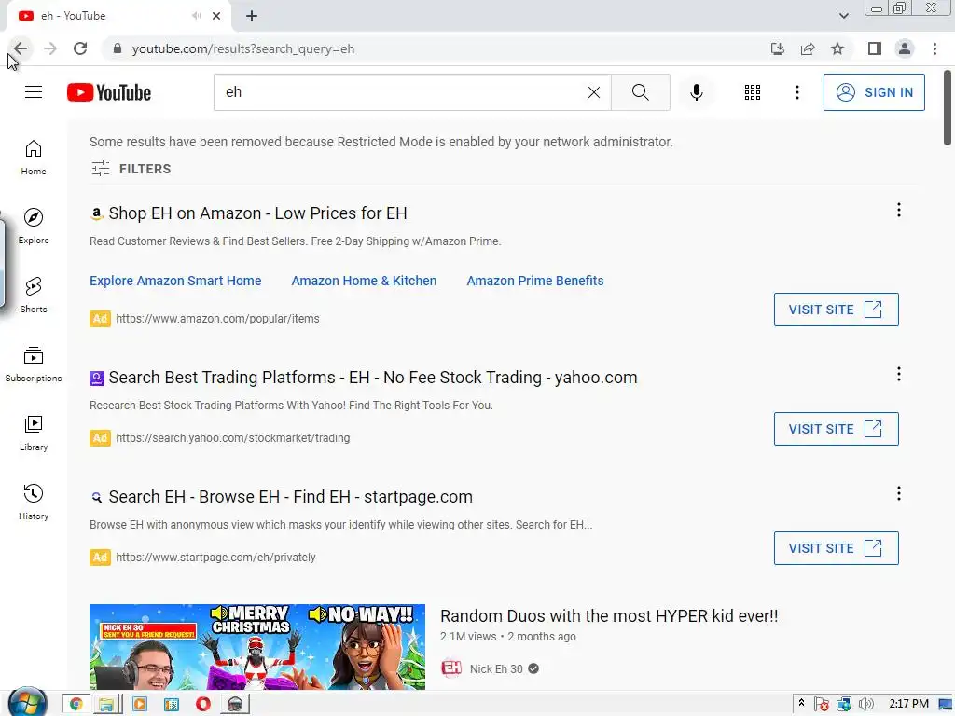Clear the search box with X

594,92
